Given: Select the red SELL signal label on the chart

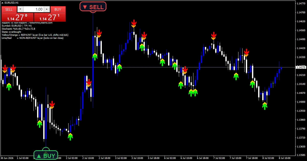Looking at the screenshot, I should [x=93, y=7].
